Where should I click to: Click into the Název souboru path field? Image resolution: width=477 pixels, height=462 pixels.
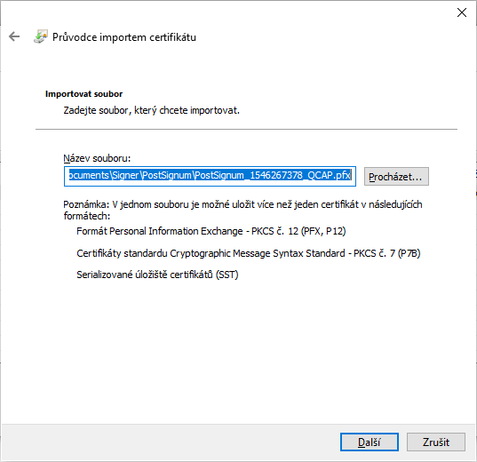tap(210, 176)
